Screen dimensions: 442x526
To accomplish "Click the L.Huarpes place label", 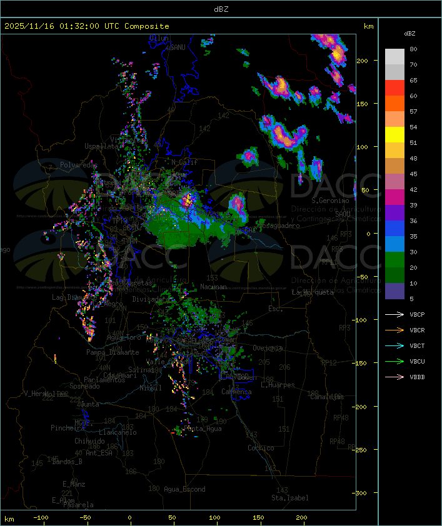I will coord(278,385).
